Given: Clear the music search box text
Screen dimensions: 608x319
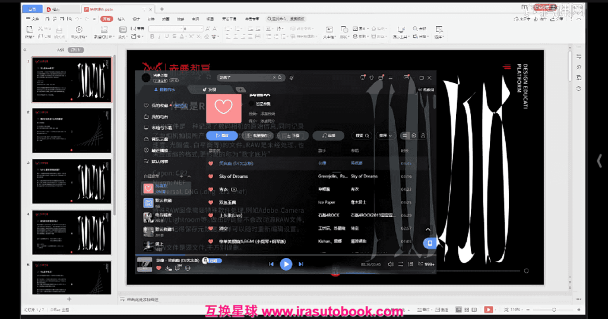Looking at the screenshot, I should click(x=274, y=78).
